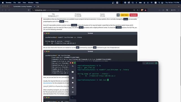Open the Termius menu
The height and width of the screenshot is (102, 181).
(8, 3)
